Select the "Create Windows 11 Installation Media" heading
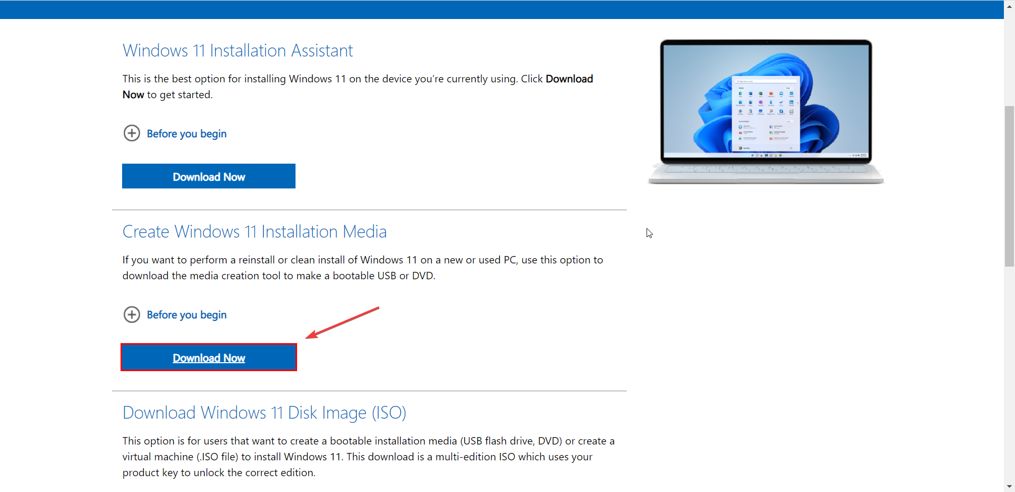 point(254,231)
